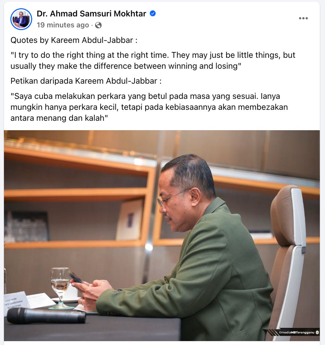Open the Dr. Ahmad Samsuri Mokhtar profile link
The height and width of the screenshot is (345, 325).
91,14
